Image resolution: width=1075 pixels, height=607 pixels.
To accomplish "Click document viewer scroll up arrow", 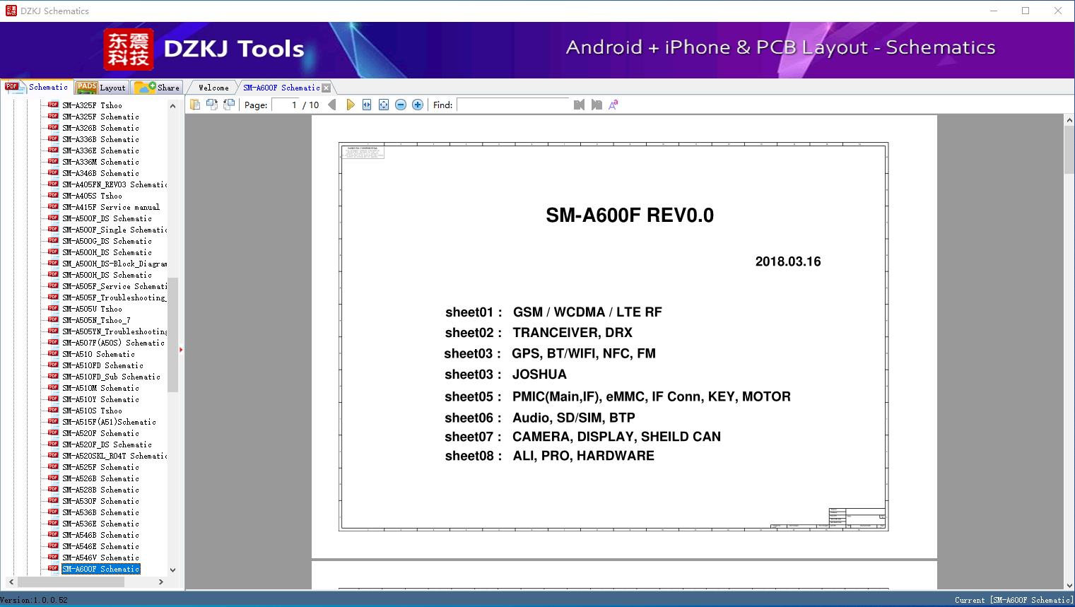I will coord(1069,121).
